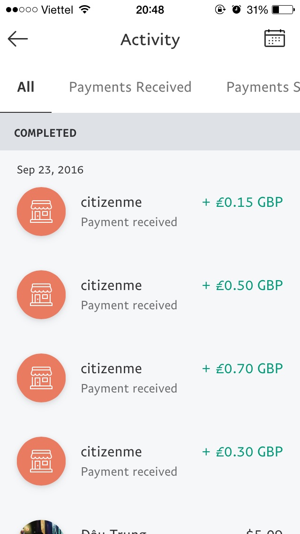The height and width of the screenshot is (534, 300).
Task: Switch to Payments Received tab
Action: coord(130,87)
